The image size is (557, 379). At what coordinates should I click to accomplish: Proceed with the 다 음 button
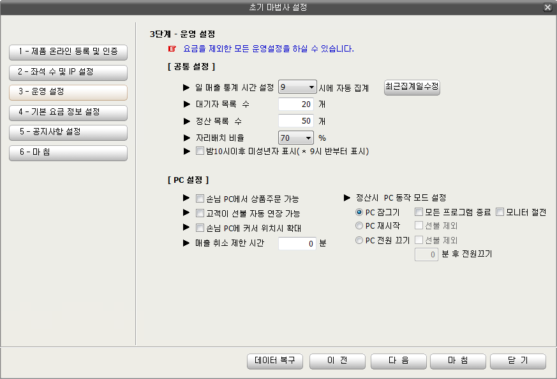[x=399, y=361]
